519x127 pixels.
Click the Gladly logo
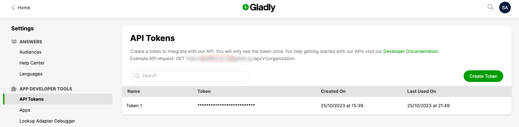[259, 8]
